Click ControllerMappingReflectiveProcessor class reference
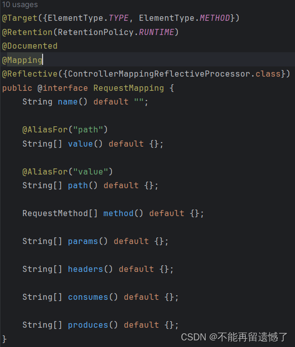This screenshot has width=295, height=347. pos(159,74)
